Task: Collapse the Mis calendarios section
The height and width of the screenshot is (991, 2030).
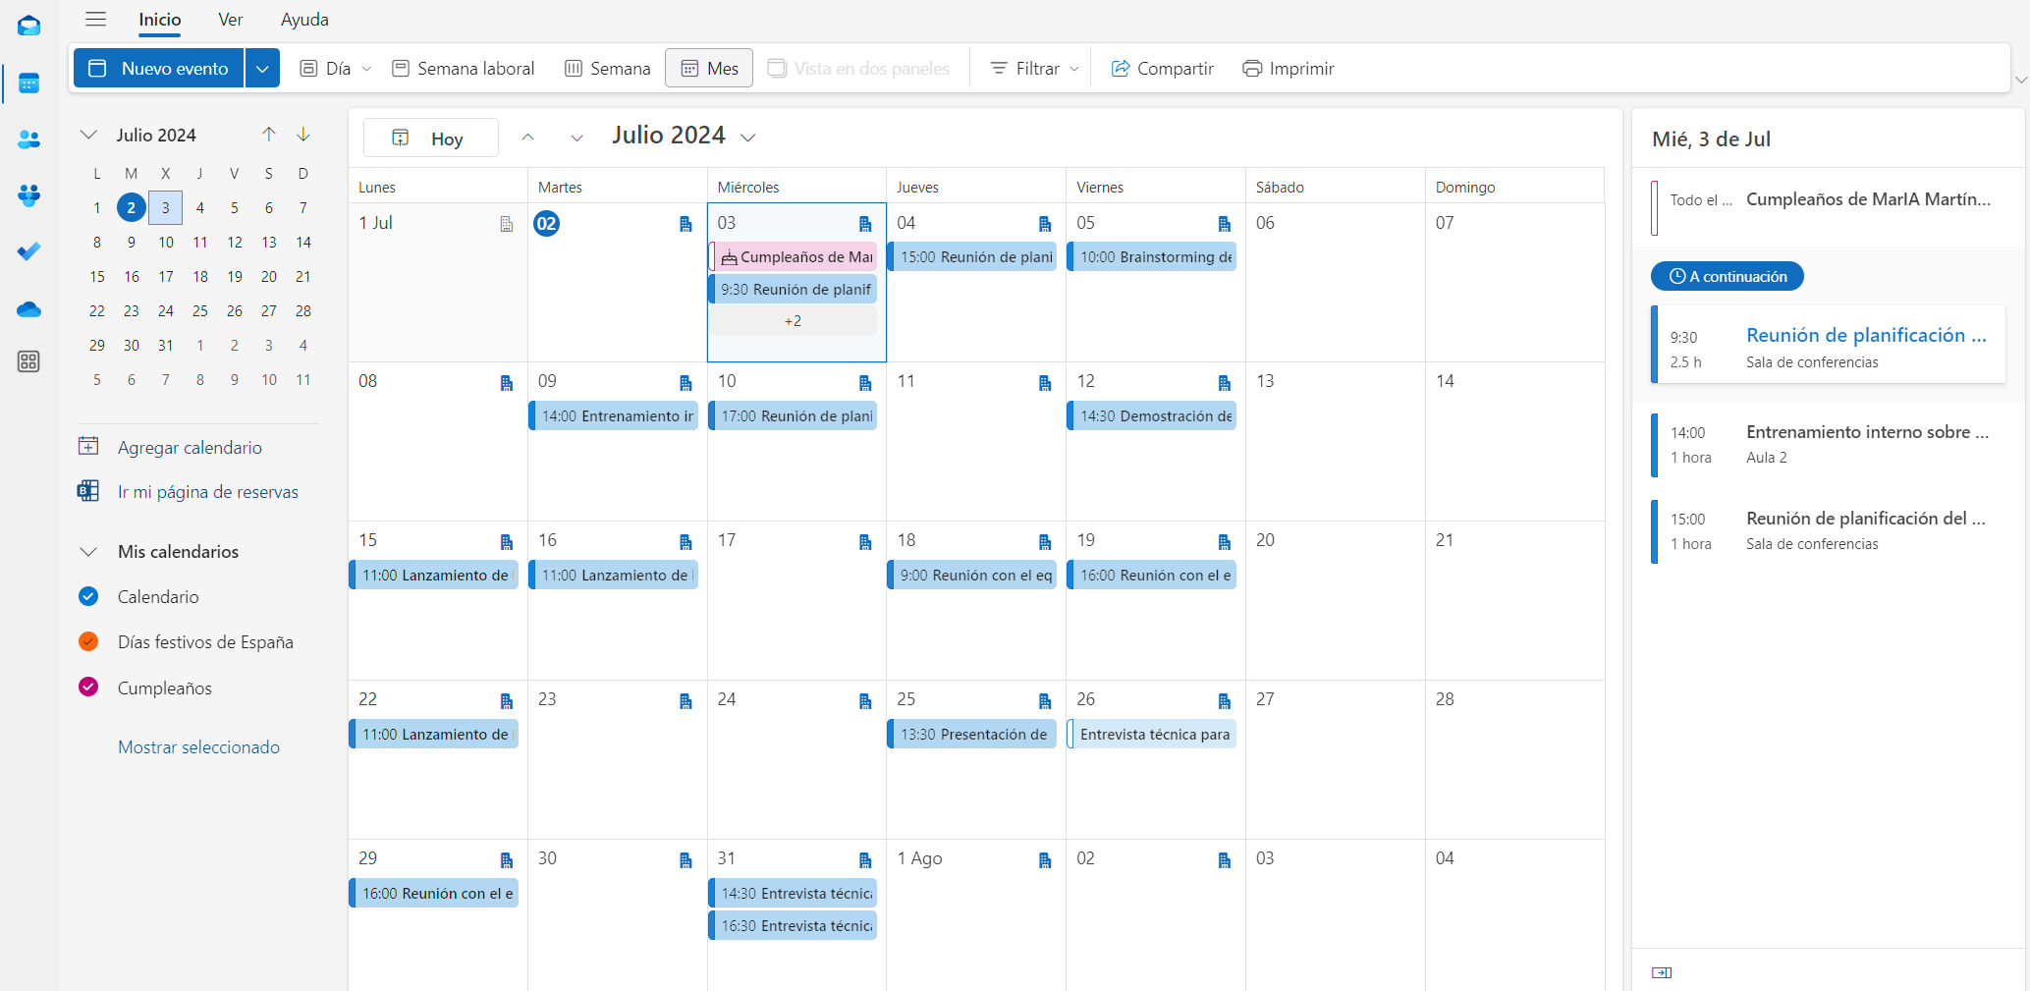Action: 88,551
